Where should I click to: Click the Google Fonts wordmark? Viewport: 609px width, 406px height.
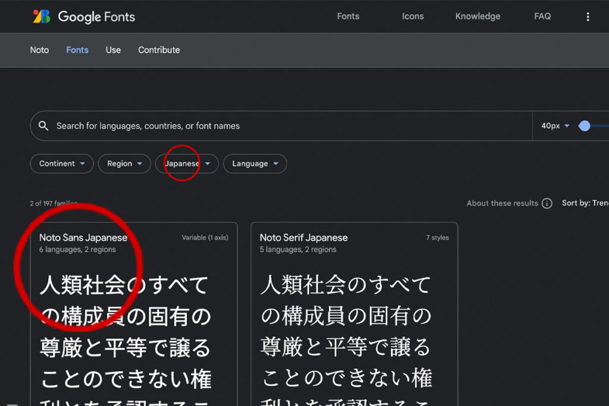(x=96, y=17)
